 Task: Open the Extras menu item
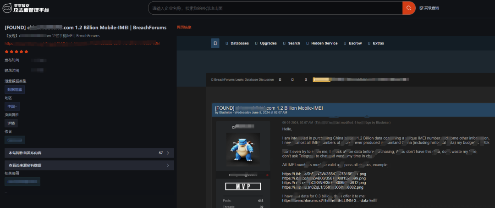tap(376, 43)
